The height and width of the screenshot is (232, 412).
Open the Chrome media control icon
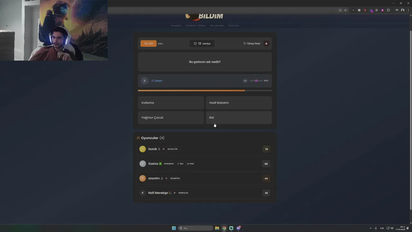tap(397, 10)
